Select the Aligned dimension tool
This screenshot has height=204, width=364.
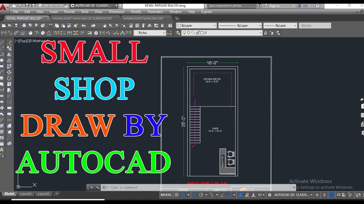pyautogui.click(x=10, y=33)
